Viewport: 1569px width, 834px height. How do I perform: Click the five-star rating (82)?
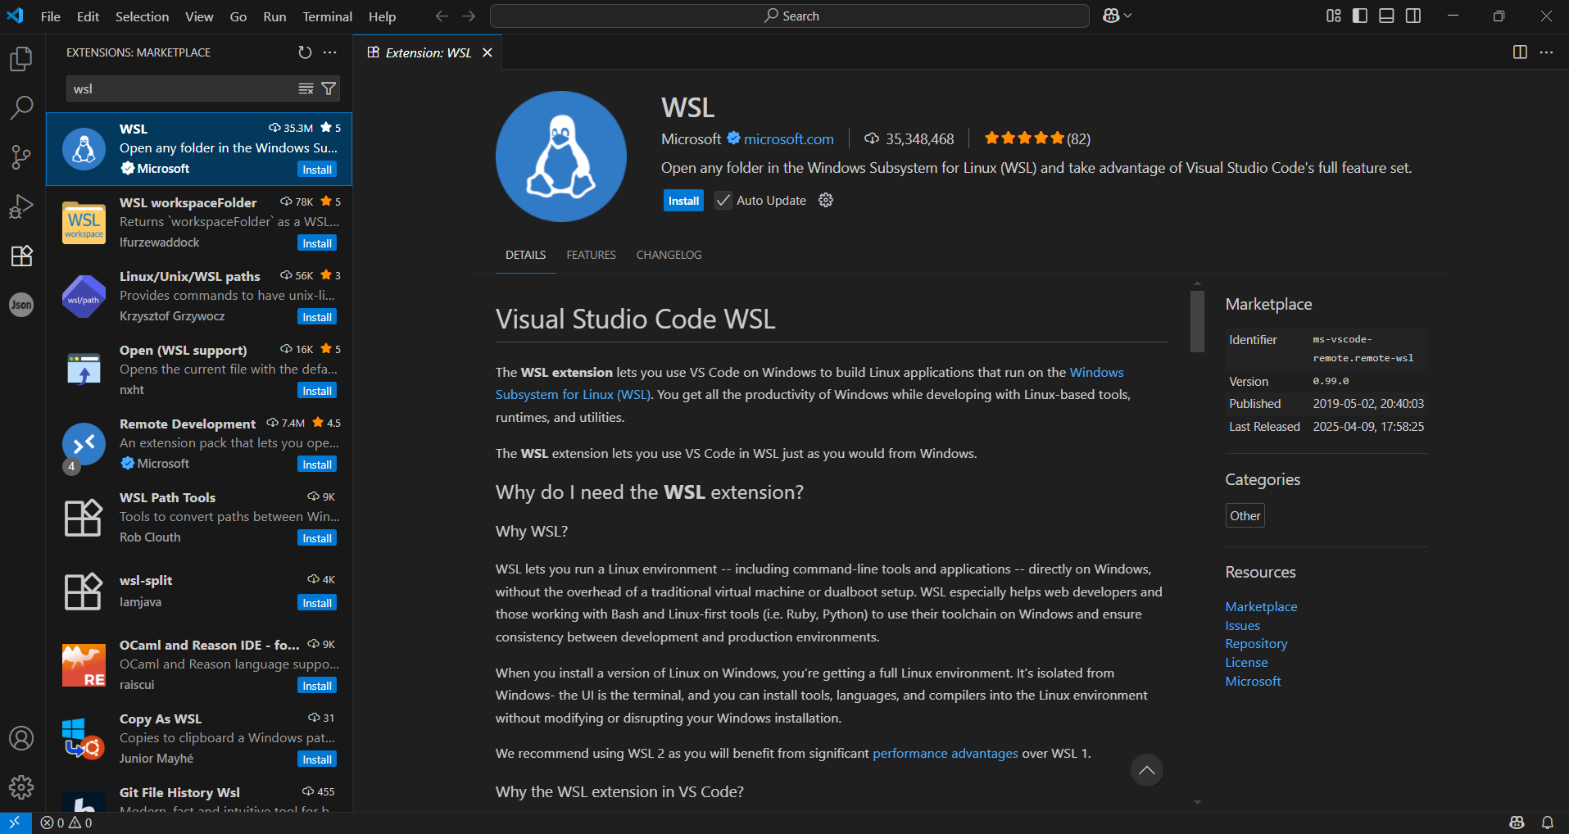pyautogui.click(x=1037, y=138)
